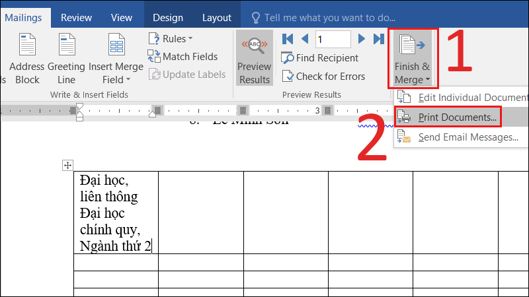Click Match Fields button
This screenshot has width=529, height=297.
tap(183, 57)
